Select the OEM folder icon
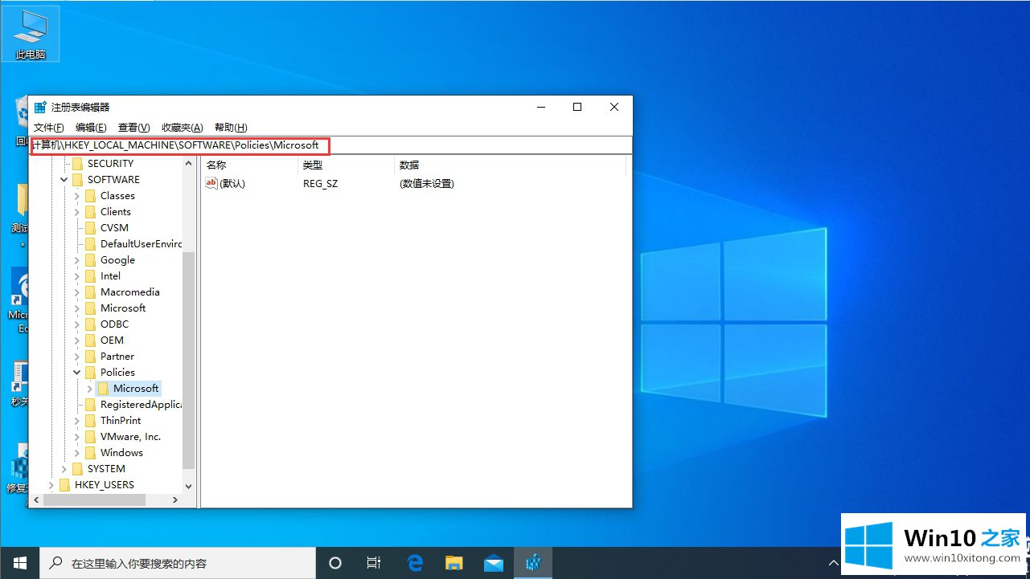 click(x=90, y=340)
